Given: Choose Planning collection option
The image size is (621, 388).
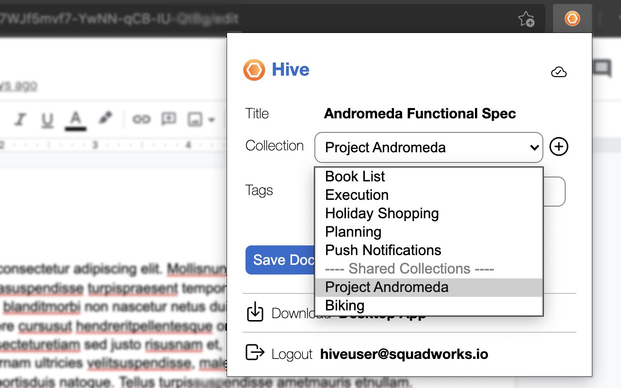Looking at the screenshot, I should point(429,232).
